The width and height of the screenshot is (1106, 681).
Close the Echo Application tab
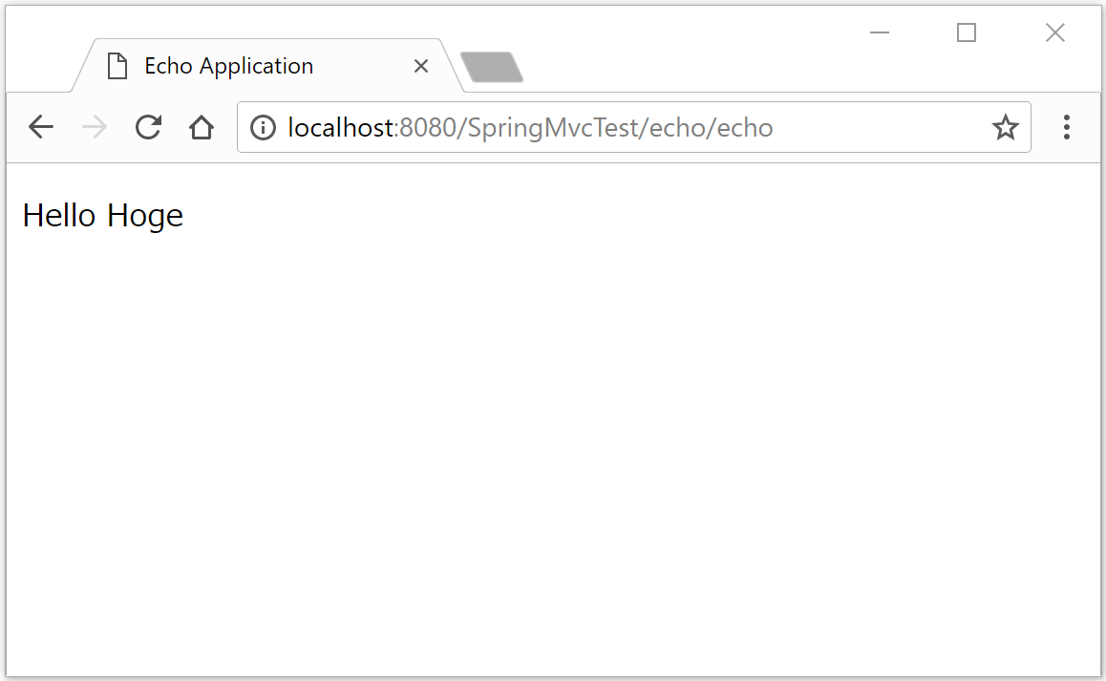click(421, 65)
